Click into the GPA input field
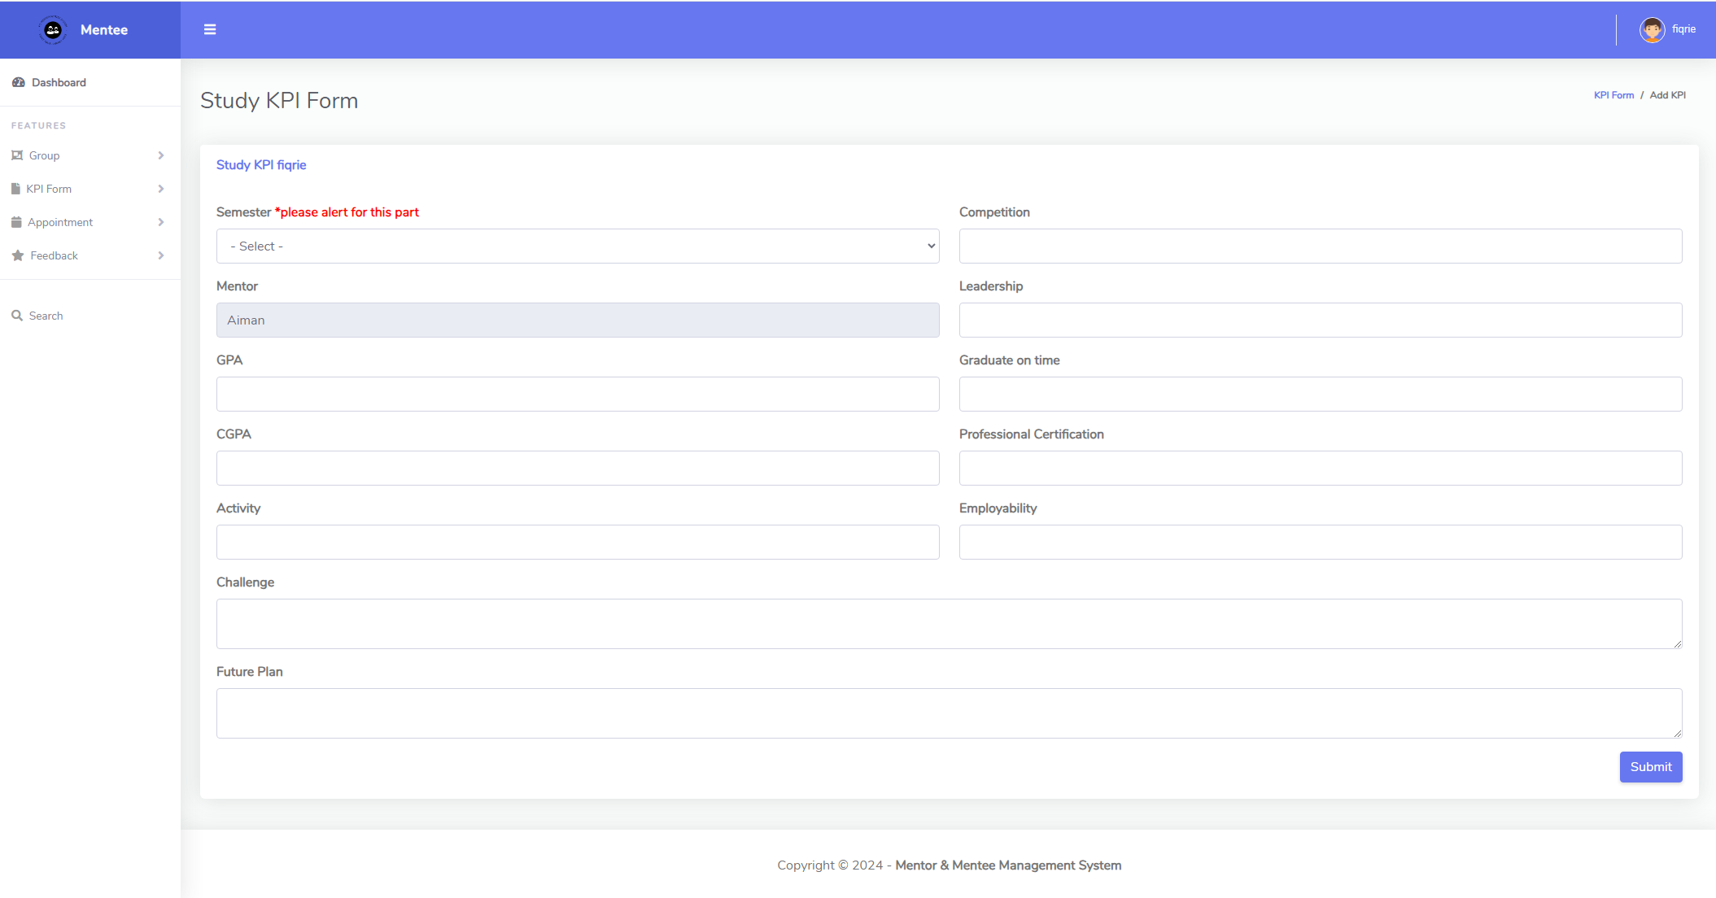Viewport: 1716px width, 898px height. click(x=578, y=394)
